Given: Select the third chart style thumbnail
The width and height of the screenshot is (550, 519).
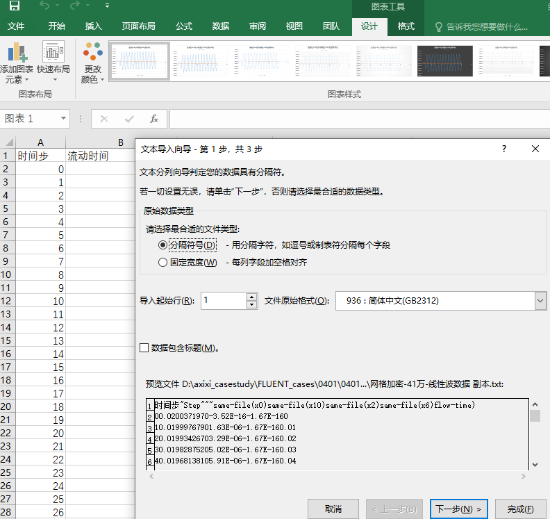Looking at the screenshot, I should click(x=262, y=61).
